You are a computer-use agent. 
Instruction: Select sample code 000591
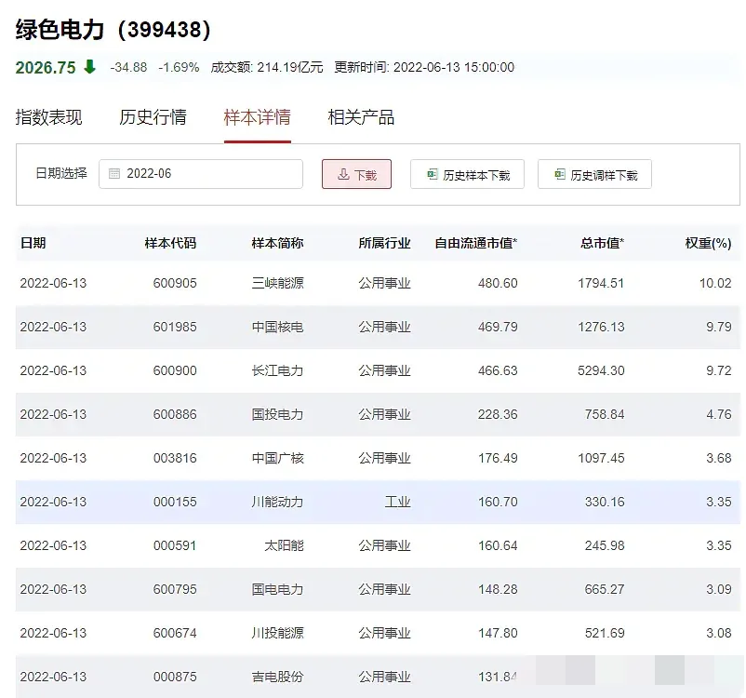175,546
